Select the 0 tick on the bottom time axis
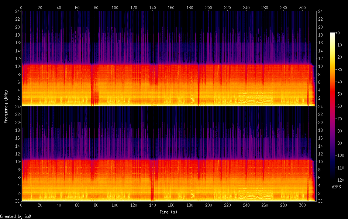The image size is (348, 219). pos(21,205)
